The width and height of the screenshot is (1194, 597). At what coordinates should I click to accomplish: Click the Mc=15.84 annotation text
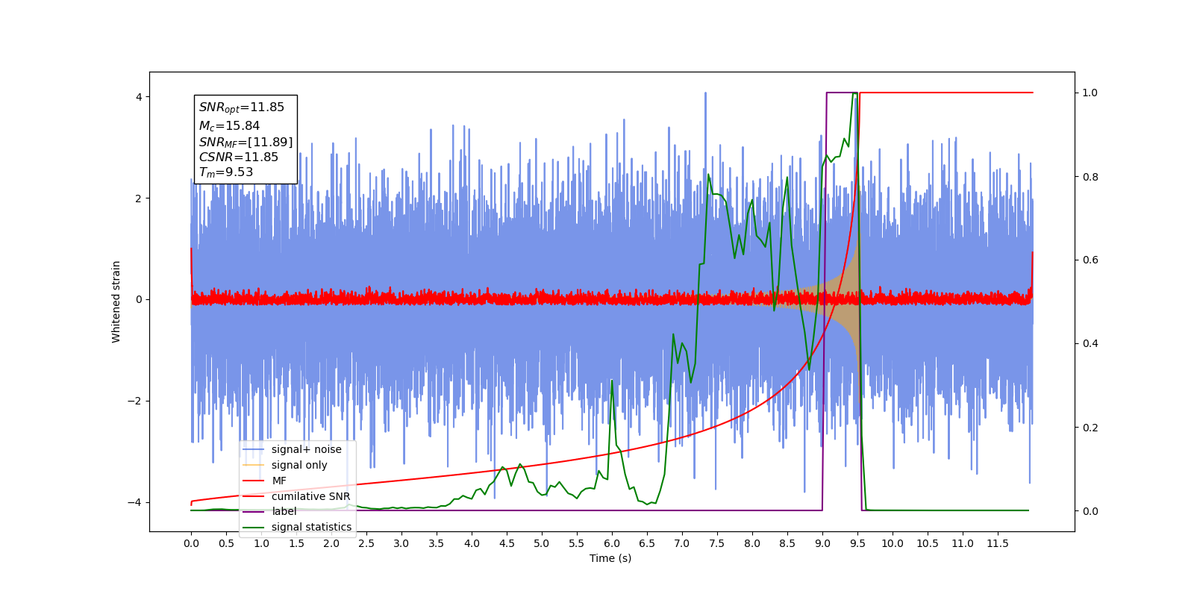tap(229, 126)
